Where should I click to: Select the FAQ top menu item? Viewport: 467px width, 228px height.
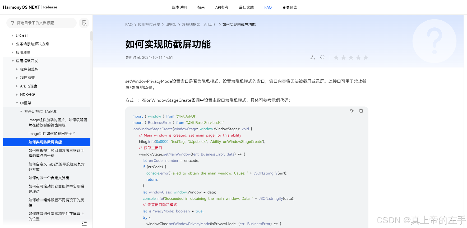tap(268, 7)
